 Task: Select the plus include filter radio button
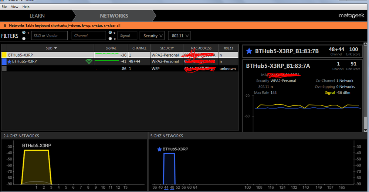click(x=24, y=33)
